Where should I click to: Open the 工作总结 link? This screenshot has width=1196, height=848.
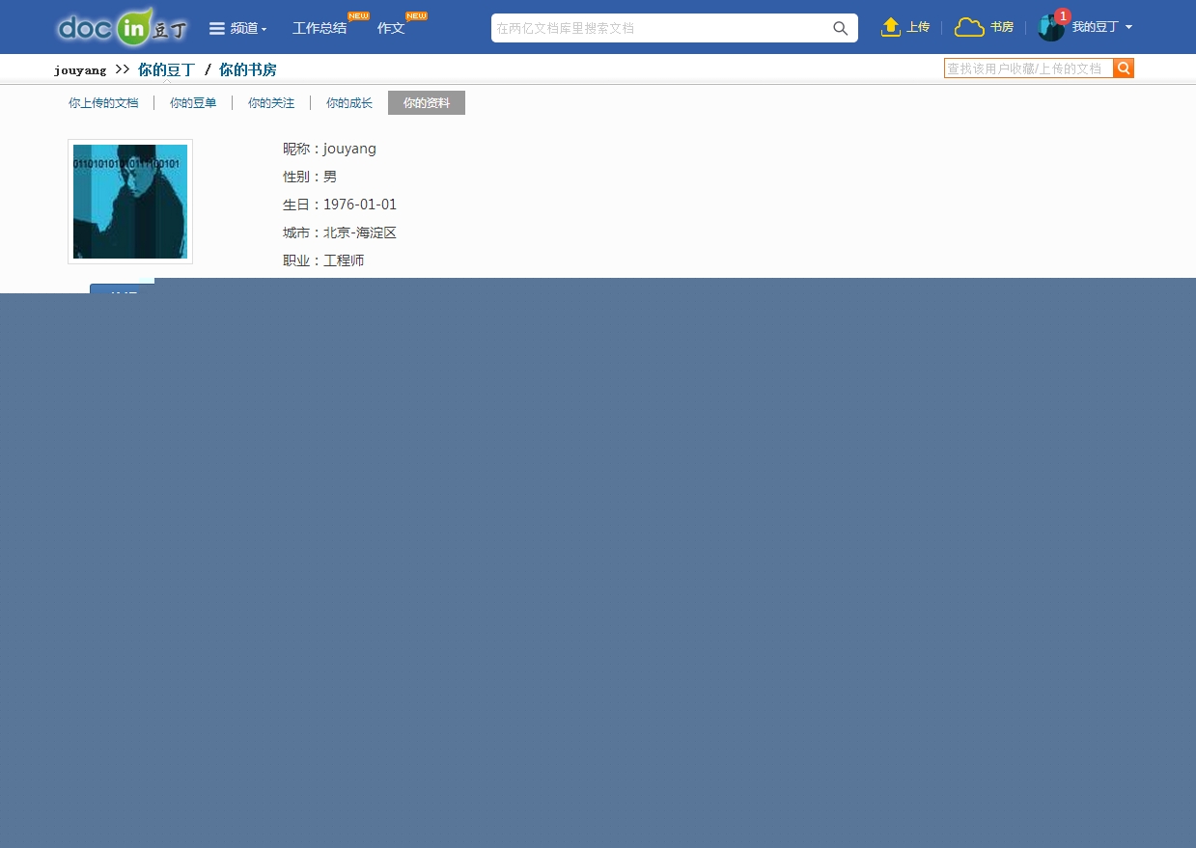320,28
